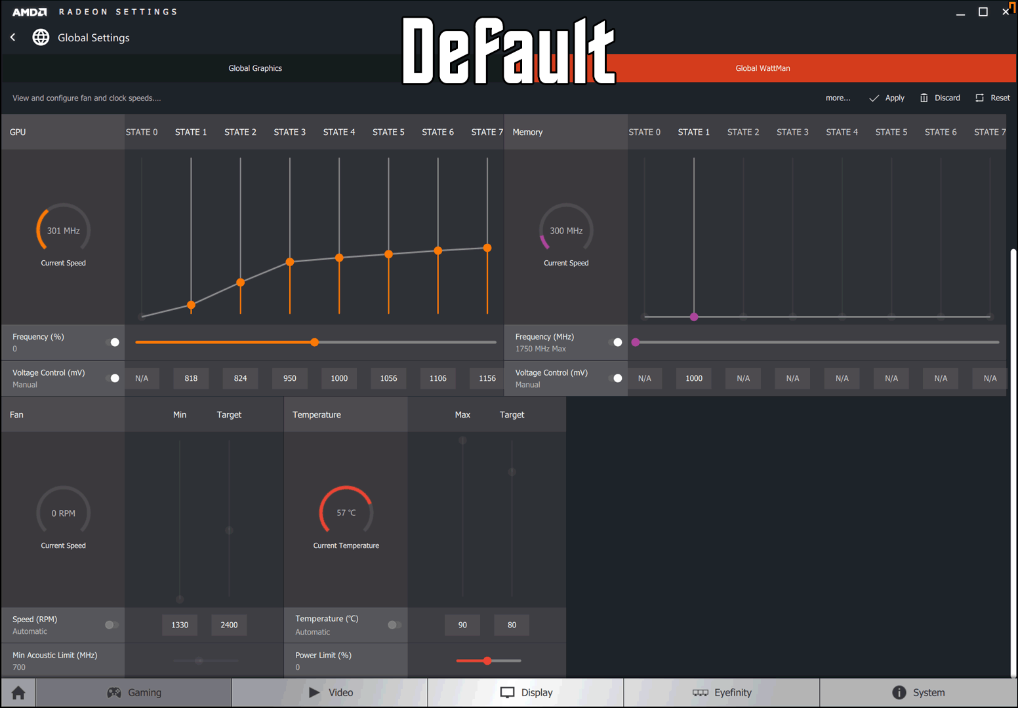1018x708 pixels.
Task: Click GPU State 1 voltage field 818
Action: [x=191, y=378]
